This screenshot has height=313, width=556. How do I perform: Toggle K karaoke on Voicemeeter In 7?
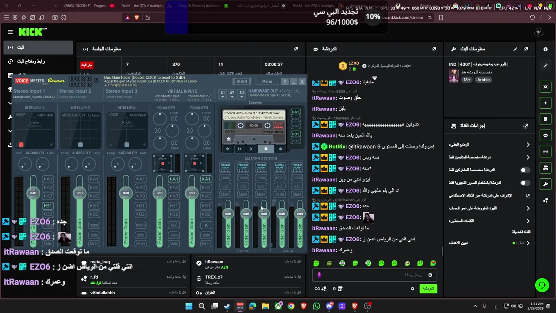[x=206, y=225]
